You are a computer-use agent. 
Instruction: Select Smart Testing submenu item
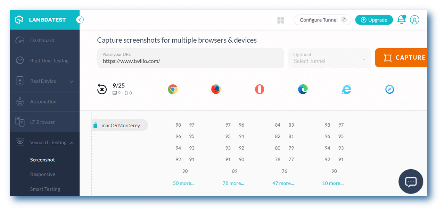tap(45, 189)
